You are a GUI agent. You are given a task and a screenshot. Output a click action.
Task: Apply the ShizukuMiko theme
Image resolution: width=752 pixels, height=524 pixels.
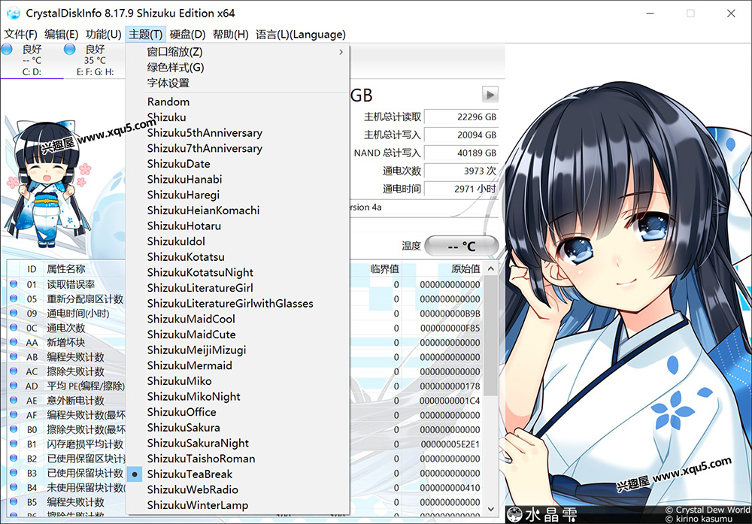point(238,381)
